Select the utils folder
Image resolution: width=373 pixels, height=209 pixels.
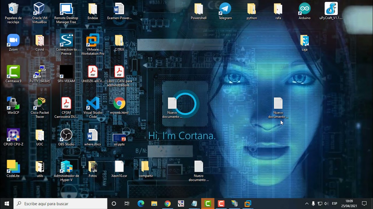coord(40,169)
